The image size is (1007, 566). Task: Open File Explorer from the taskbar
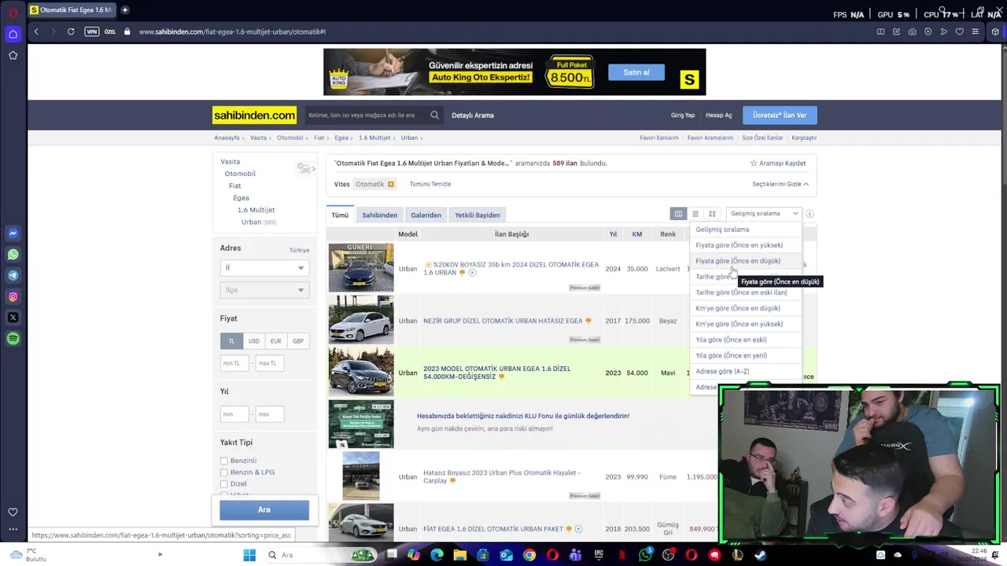pyautogui.click(x=460, y=555)
